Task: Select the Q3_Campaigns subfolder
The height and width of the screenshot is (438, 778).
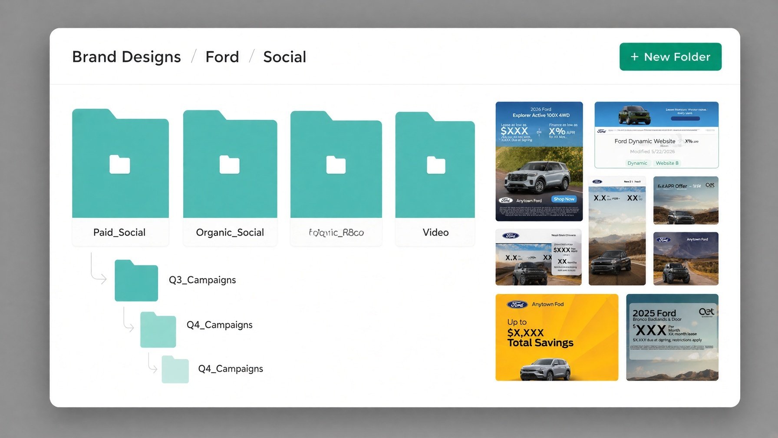Action: click(136, 280)
